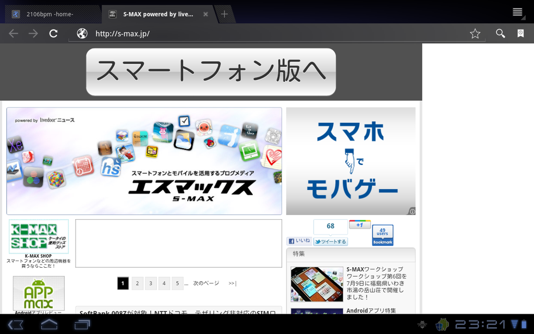Image resolution: width=534 pixels, height=334 pixels.
Task: Open the empty ad frame beside K-MAX SHOP
Action: coord(178,243)
